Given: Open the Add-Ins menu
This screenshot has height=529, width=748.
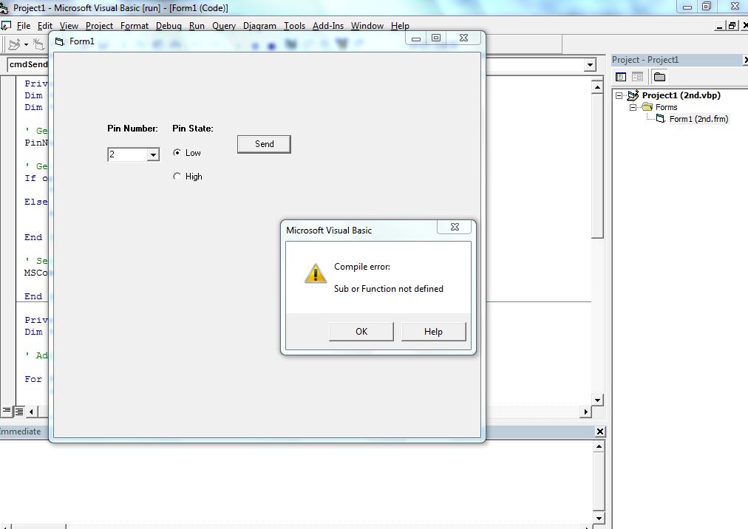Looking at the screenshot, I should [x=327, y=26].
